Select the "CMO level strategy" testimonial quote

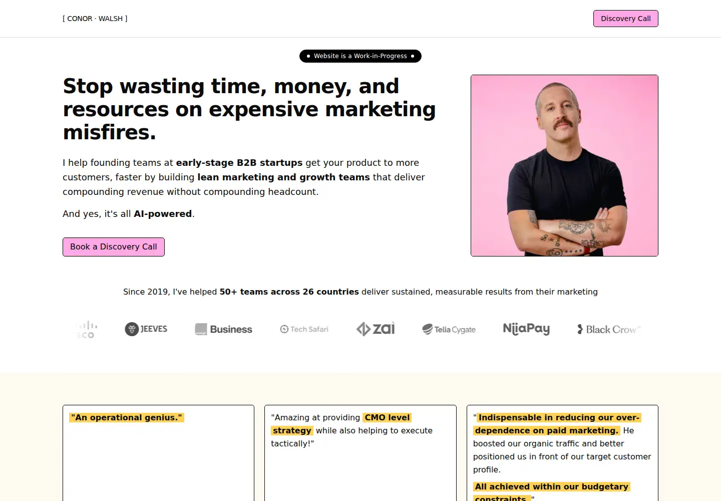pyautogui.click(x=351, y=431)
